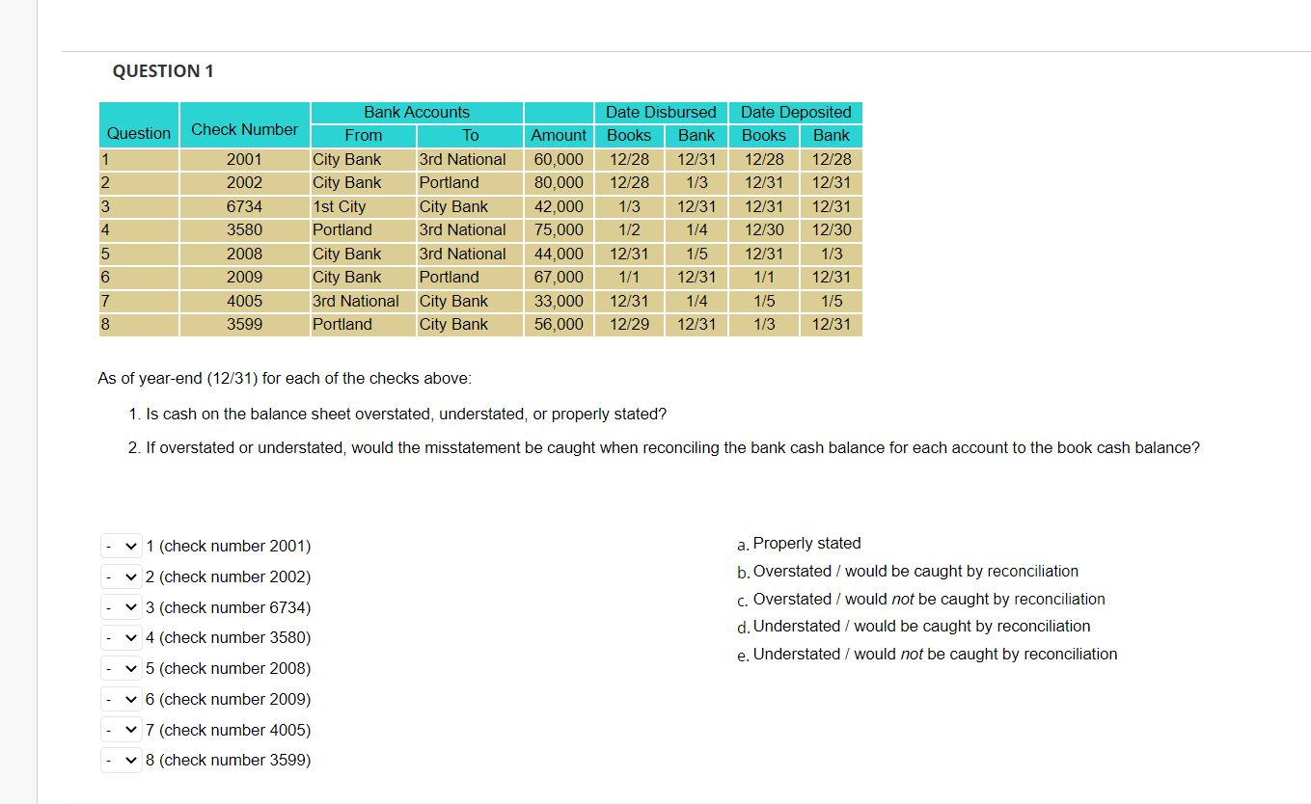Click check number cell 3599 in table
The height and width of the screenshot is (804, 1311).
coord(244,324)
